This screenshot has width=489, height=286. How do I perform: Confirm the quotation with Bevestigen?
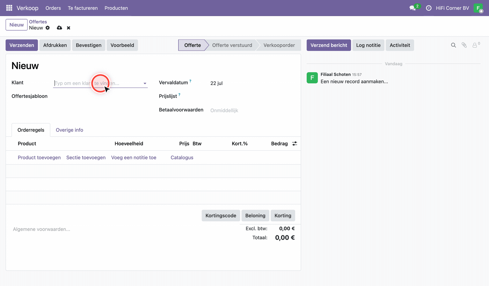[x=89, y=45]
